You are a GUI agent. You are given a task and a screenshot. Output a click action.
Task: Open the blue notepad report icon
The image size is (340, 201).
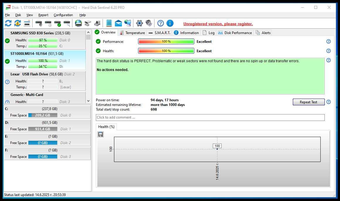pos(109,23)
